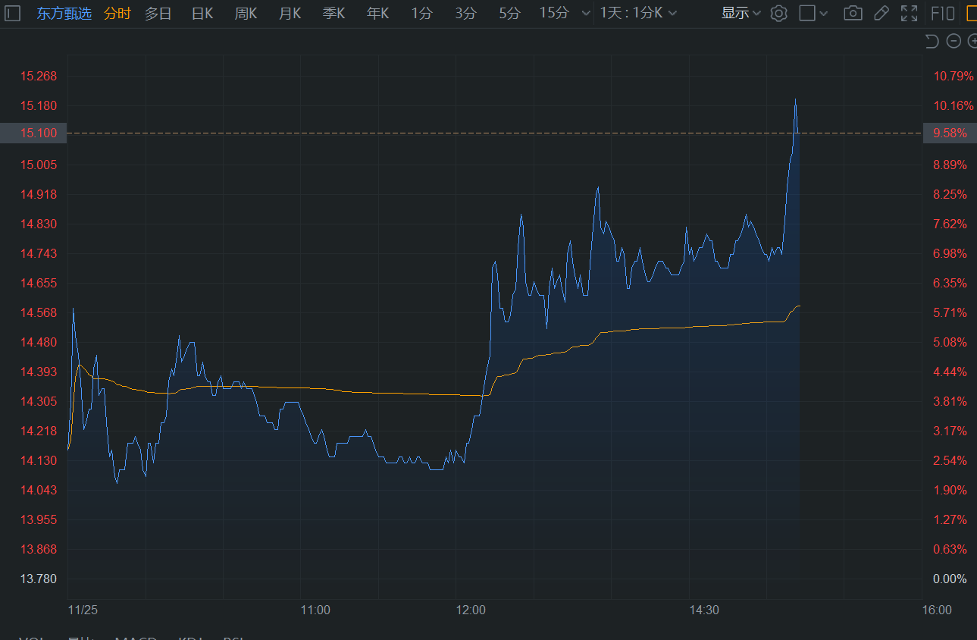The height and width of the screenshot is (640, 977).
Task: Choose the 5分 five-minute interval
Action: 509,13
